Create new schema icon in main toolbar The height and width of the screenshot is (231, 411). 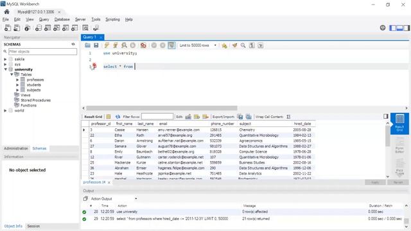tap(39, 28)
